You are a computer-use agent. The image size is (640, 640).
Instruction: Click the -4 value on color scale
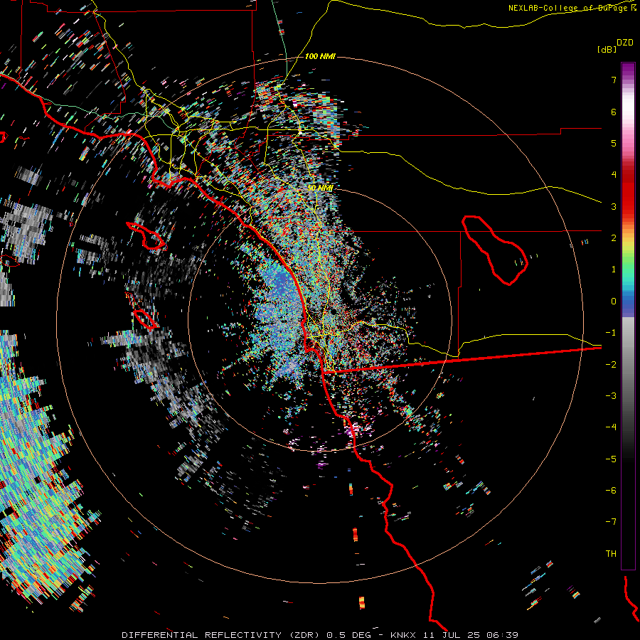pos(611,427)
